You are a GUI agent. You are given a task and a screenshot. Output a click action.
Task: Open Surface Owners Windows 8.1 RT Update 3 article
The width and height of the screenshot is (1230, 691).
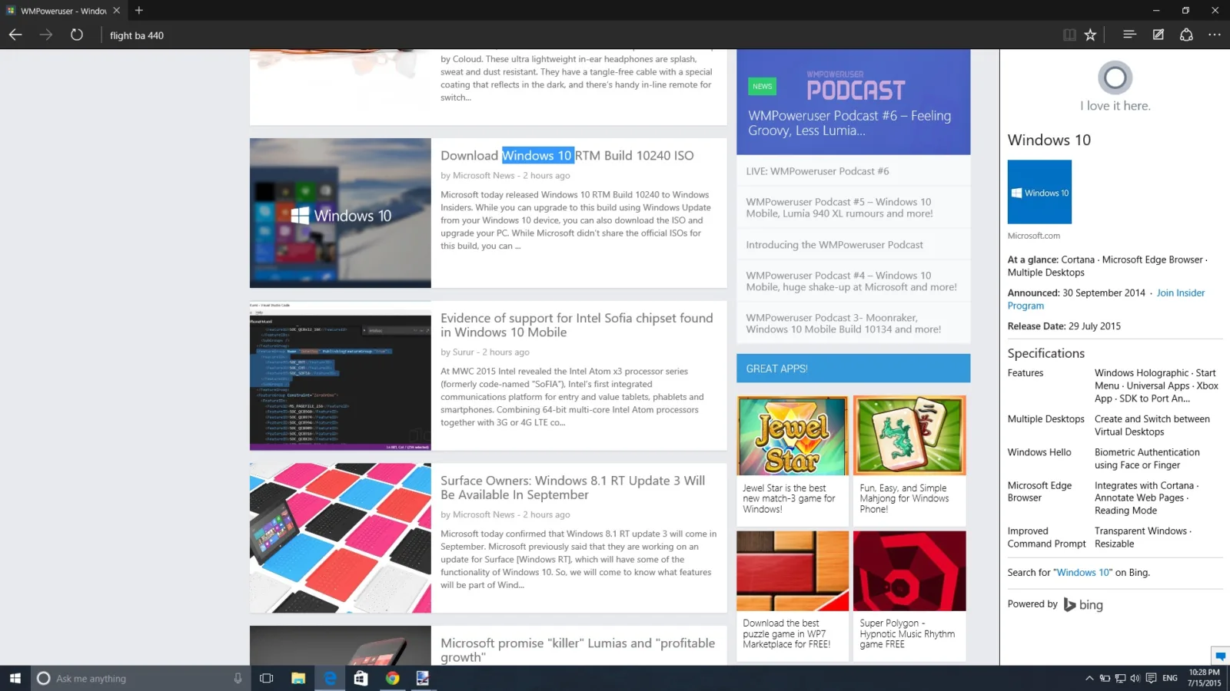(573, 488)
